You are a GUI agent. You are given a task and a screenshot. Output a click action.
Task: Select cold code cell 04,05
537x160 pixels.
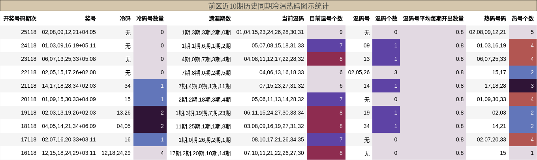(x=124, y=126)
